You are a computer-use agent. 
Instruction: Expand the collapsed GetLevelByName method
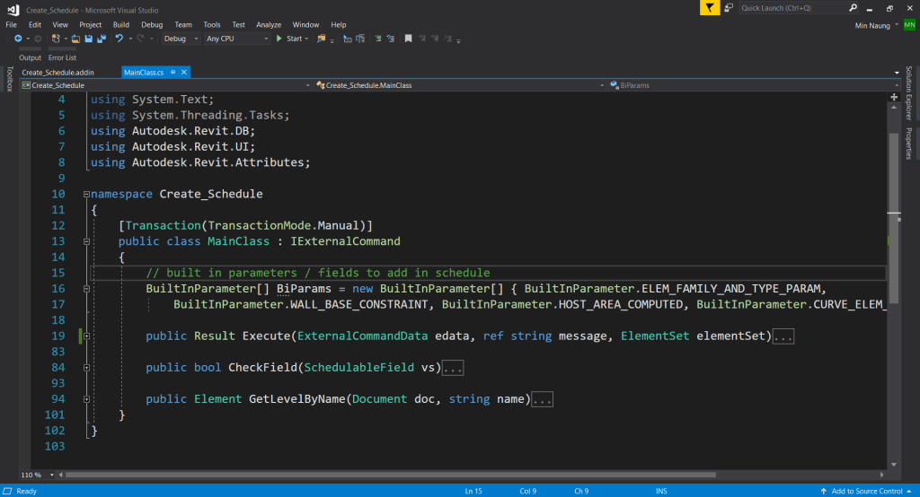pyautogui.click(x=85, y=399)
